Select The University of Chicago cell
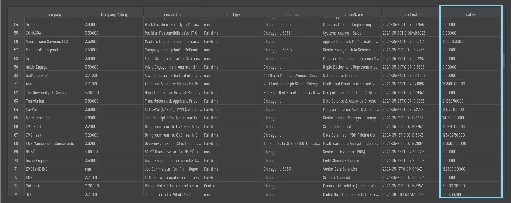The width and height of the screenshot is (511, 203). (54, 93)
